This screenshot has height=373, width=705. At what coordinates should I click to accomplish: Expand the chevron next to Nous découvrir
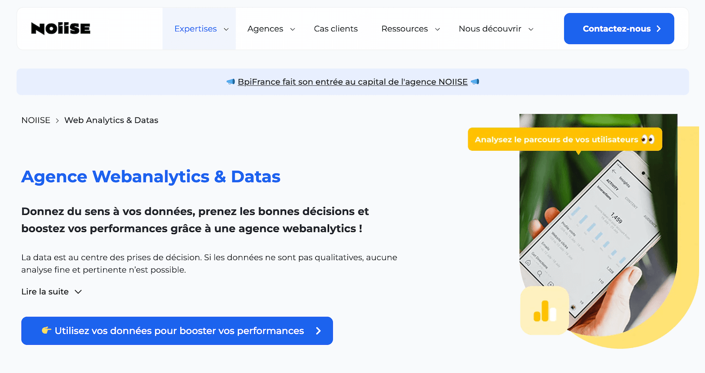(531, 29)
